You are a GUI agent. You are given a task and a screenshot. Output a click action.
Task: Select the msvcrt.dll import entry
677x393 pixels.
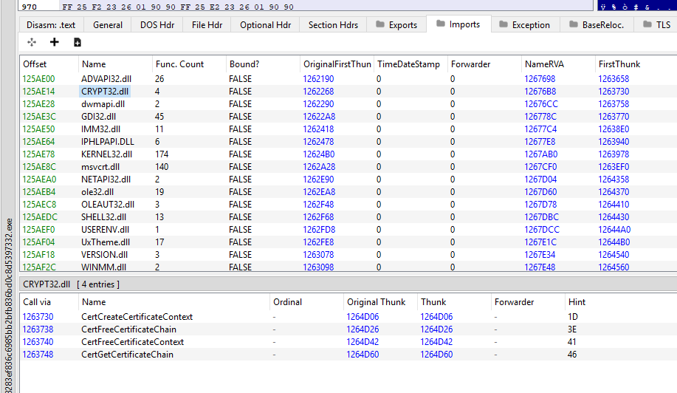tap(348, 167)
